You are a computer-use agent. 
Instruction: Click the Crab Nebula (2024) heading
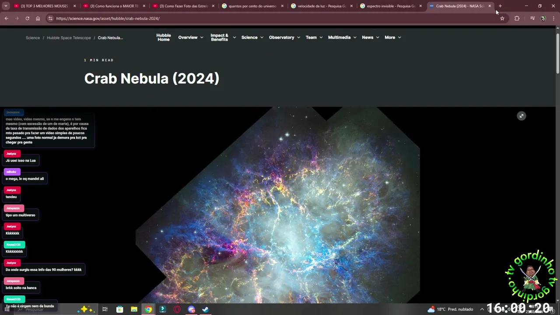coord(152,79)
